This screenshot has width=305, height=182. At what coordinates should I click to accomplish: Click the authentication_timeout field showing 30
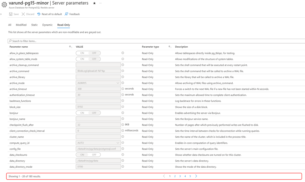tap(98, 95)
